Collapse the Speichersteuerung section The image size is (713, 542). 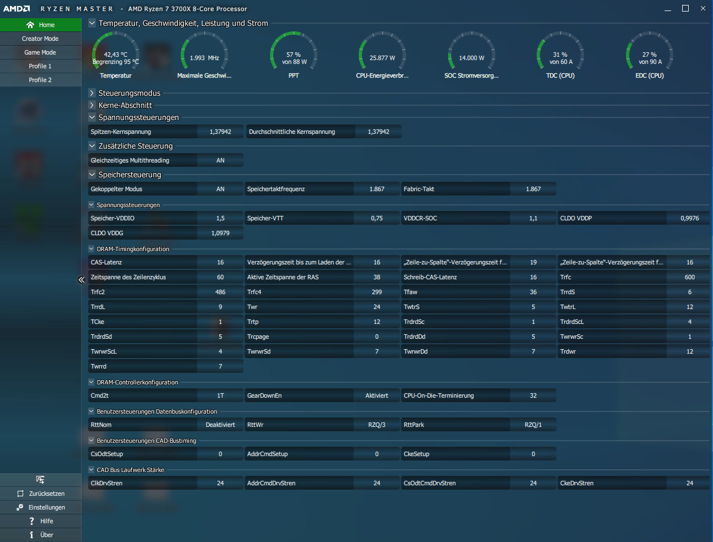[92, 175]
